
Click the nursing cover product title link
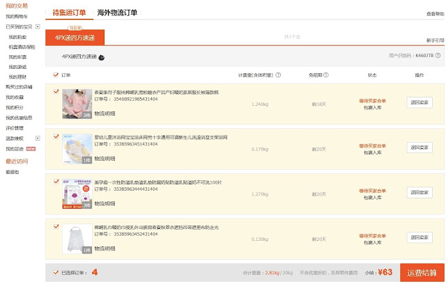click(x=156, y=227)
